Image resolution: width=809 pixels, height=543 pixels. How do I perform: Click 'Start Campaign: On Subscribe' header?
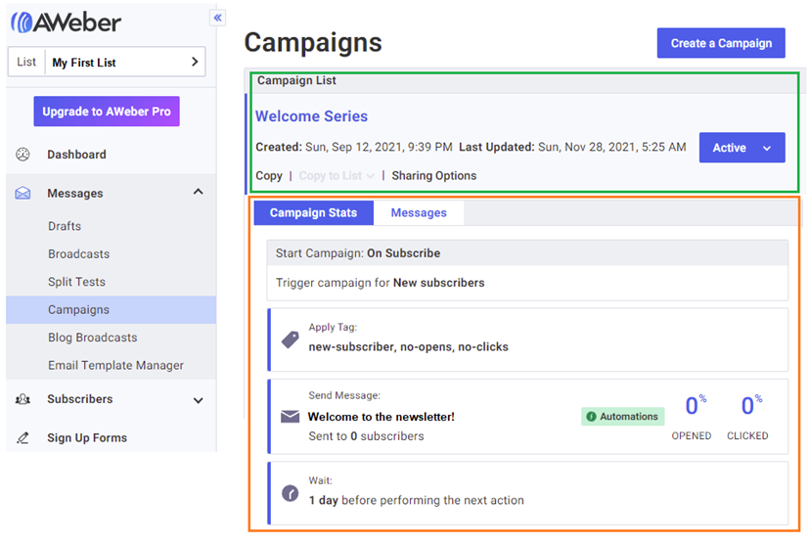[x=527, y=253]
